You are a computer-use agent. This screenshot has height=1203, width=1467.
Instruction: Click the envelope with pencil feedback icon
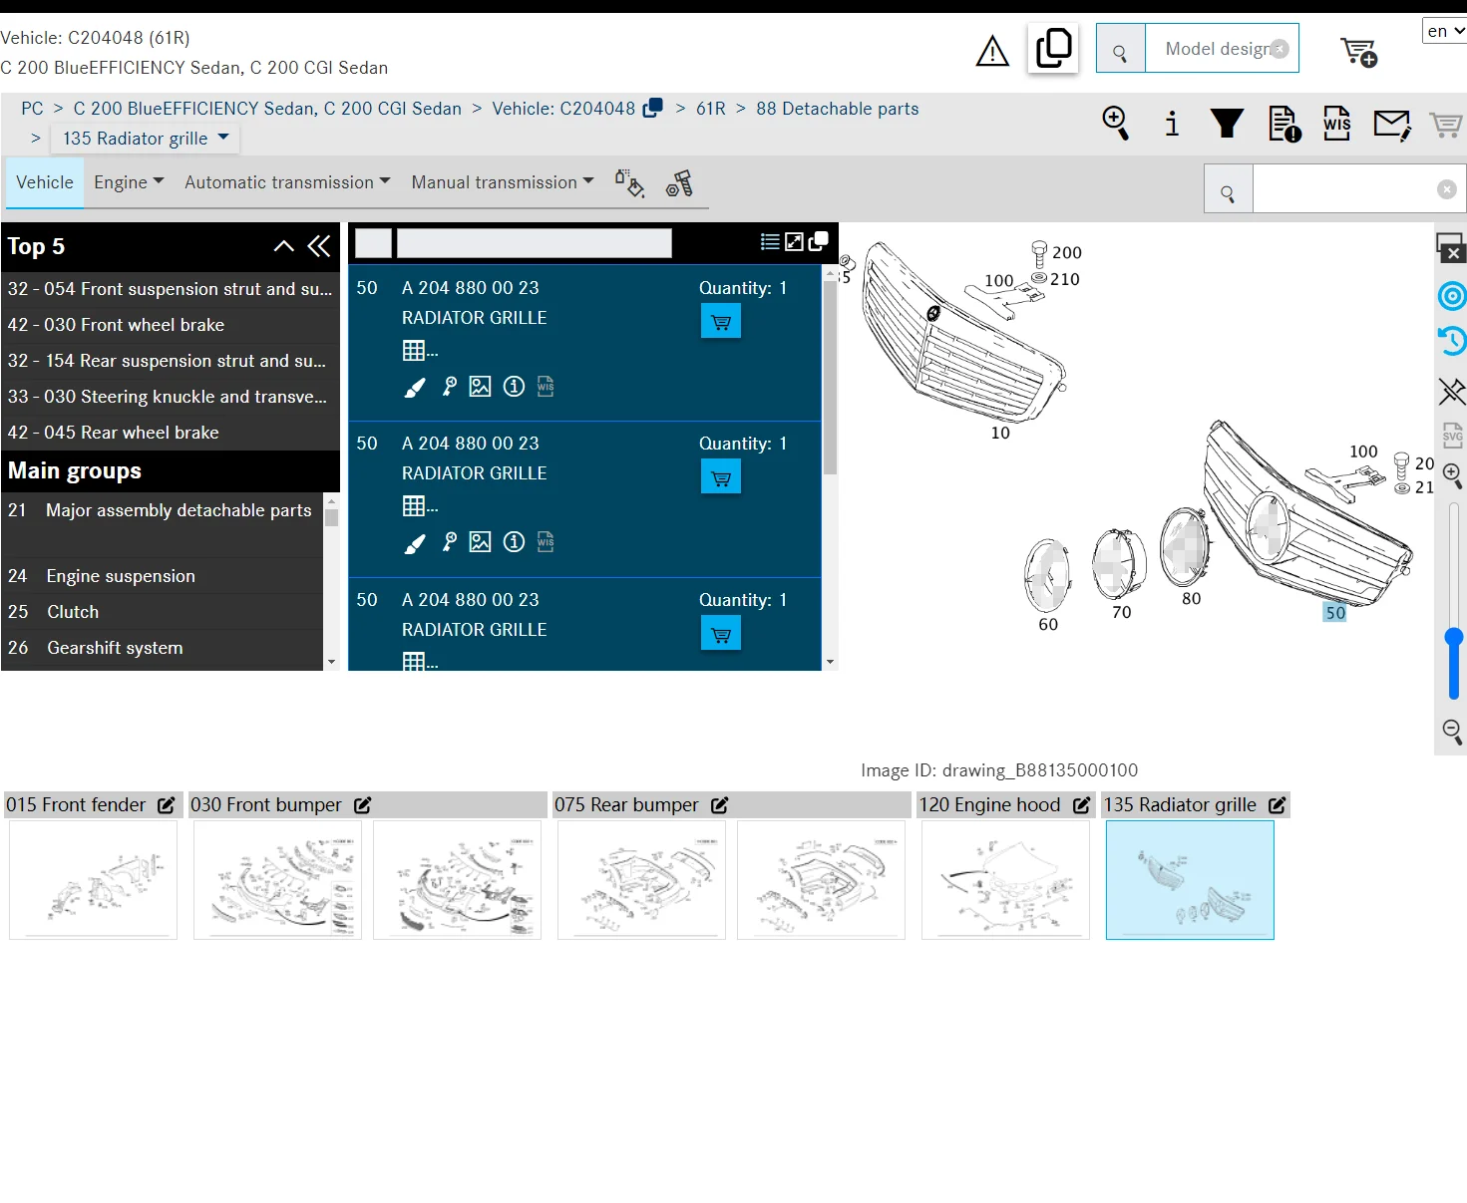click(1392, 125)
